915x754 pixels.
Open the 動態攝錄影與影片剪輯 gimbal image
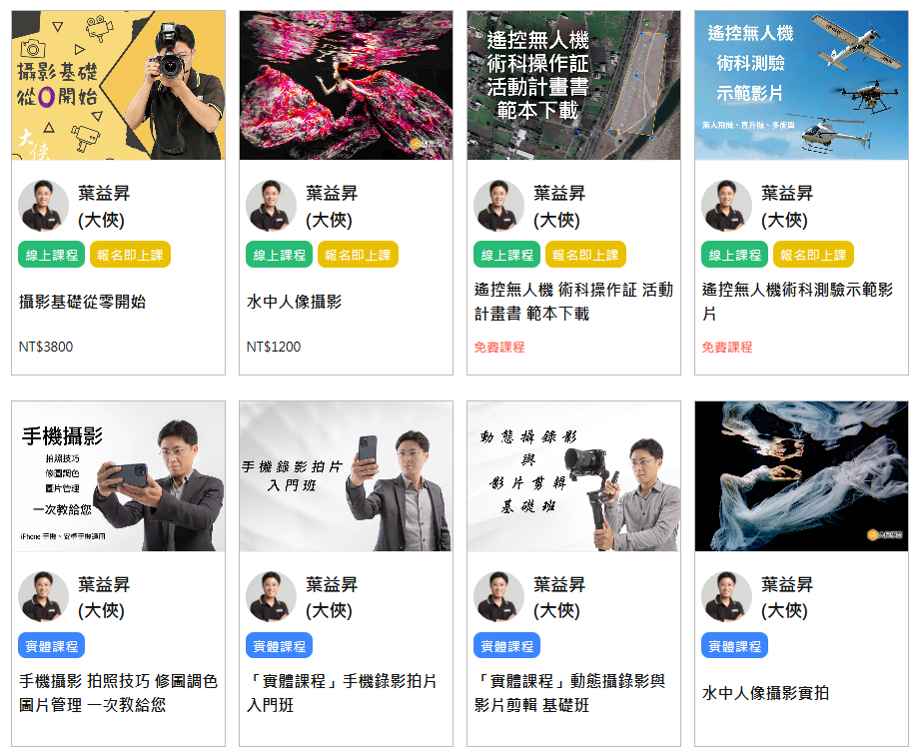coord(573,476)
